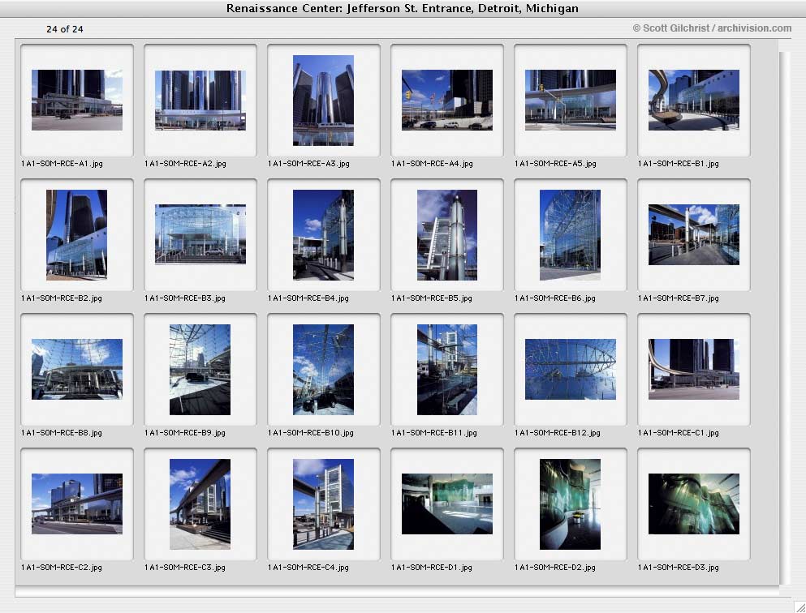The height and width of the screenshot is (613, 806).
Task: Click the filename label 1A1-SOM-RCE-C3.jpg
Action: 185,568
